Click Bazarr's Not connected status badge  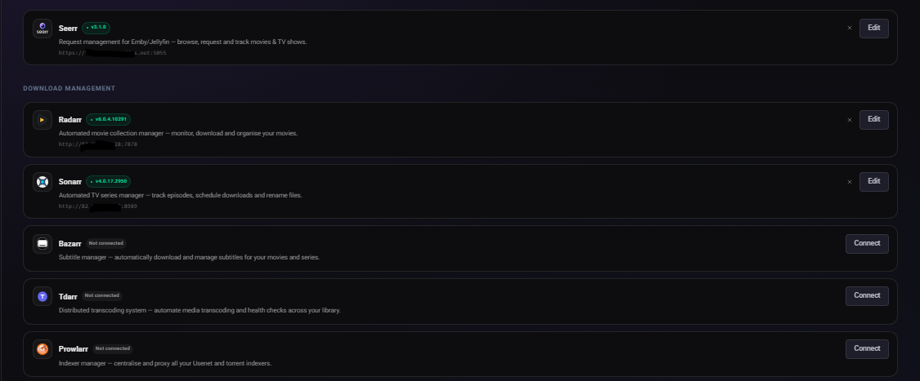pos(106,243)
